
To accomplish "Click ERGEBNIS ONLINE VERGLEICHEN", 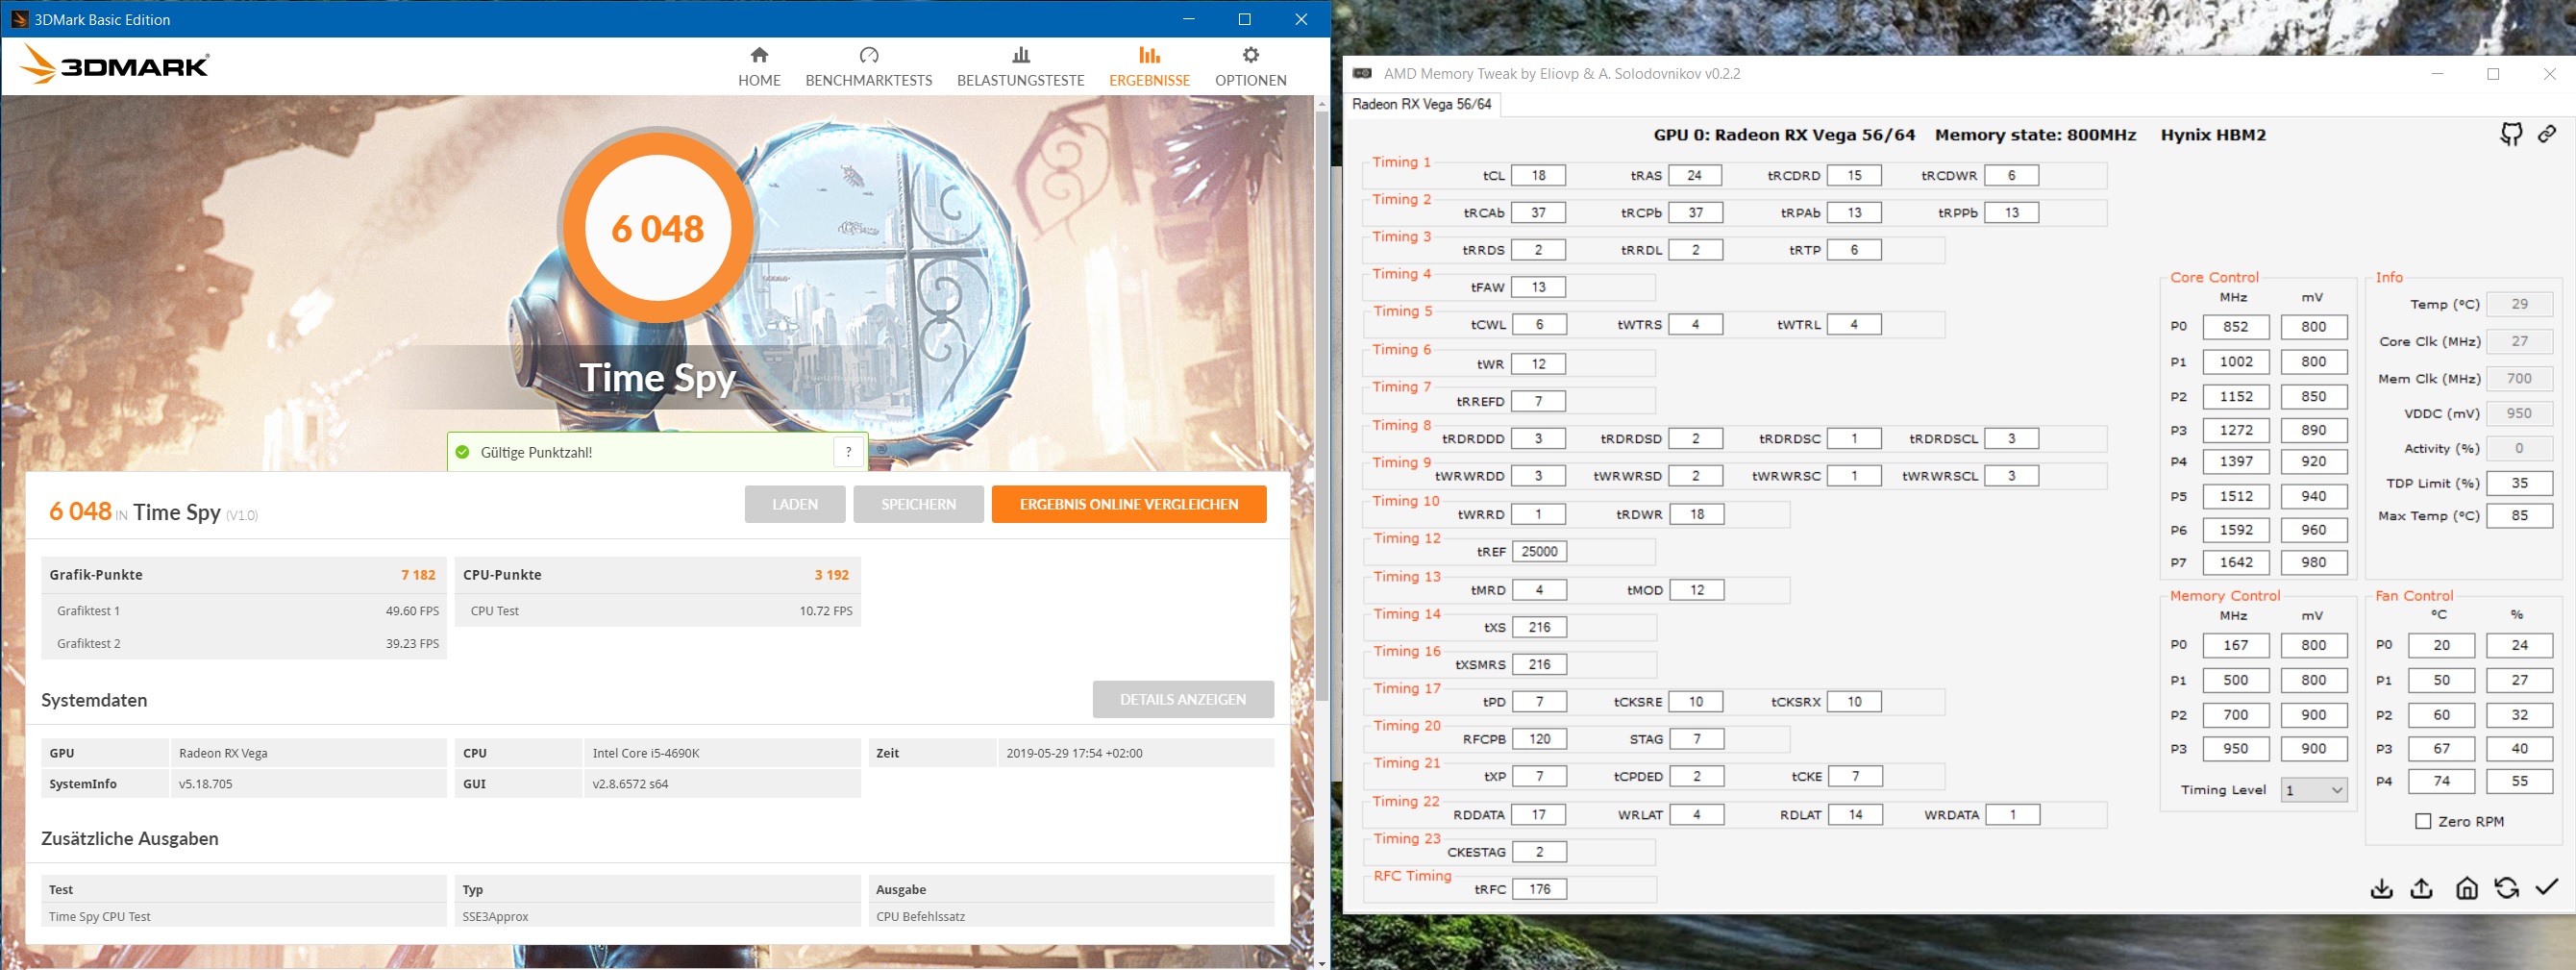I will click(x=1129, y=504).
